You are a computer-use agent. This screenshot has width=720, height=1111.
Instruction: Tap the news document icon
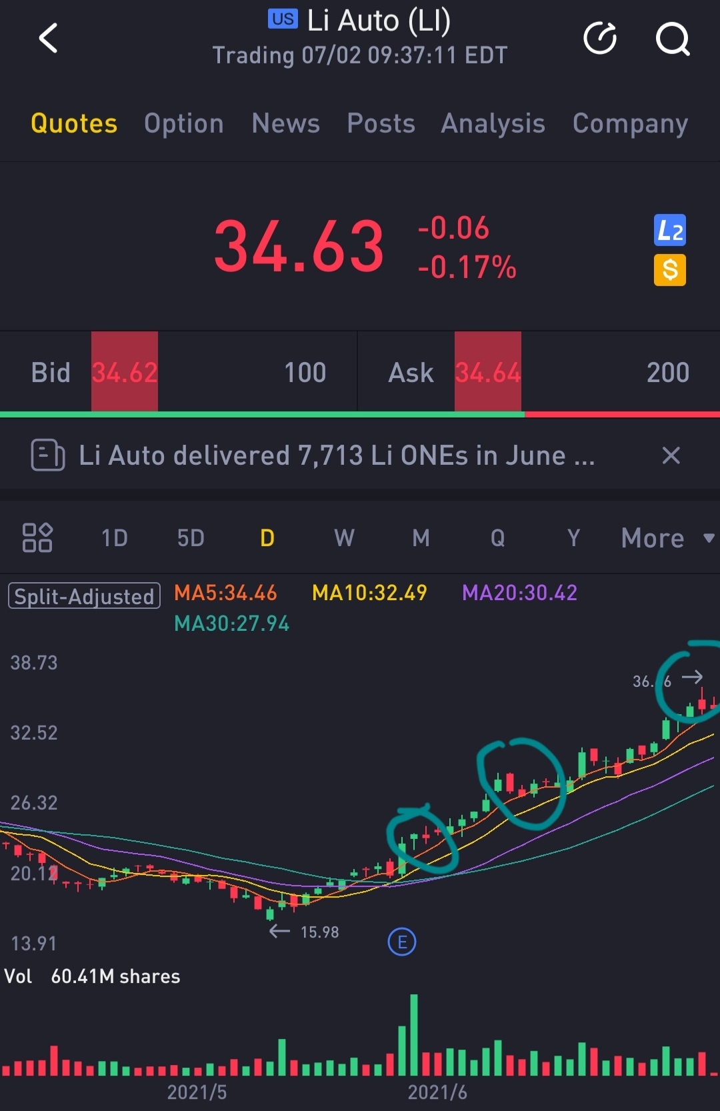[48, 455]
